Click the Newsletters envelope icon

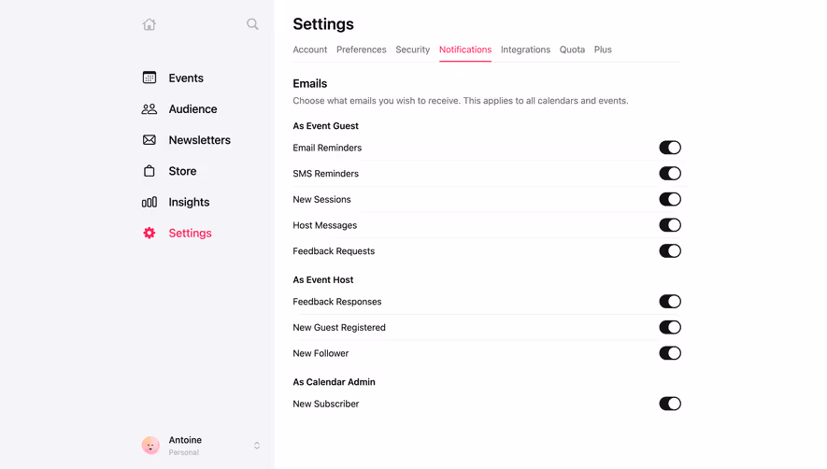(x=150, y=140)
